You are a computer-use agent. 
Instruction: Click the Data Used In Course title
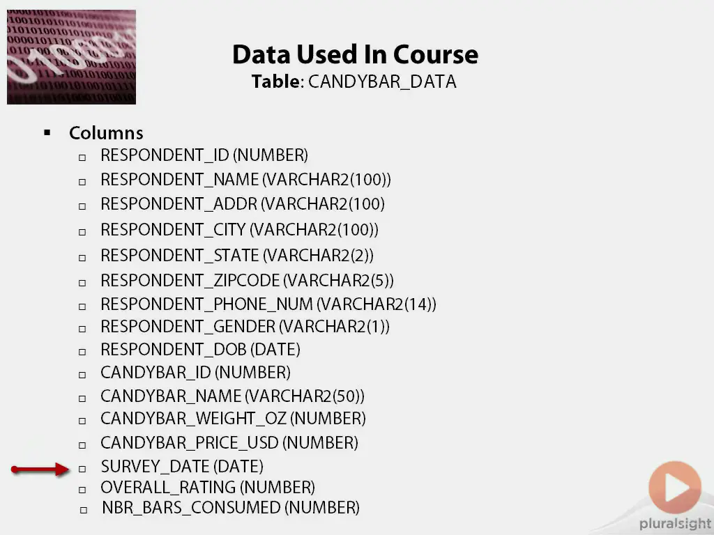tap(355, 54)
